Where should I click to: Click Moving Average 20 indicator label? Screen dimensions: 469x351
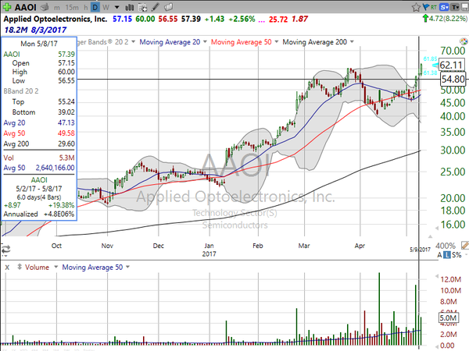[170, 42]
